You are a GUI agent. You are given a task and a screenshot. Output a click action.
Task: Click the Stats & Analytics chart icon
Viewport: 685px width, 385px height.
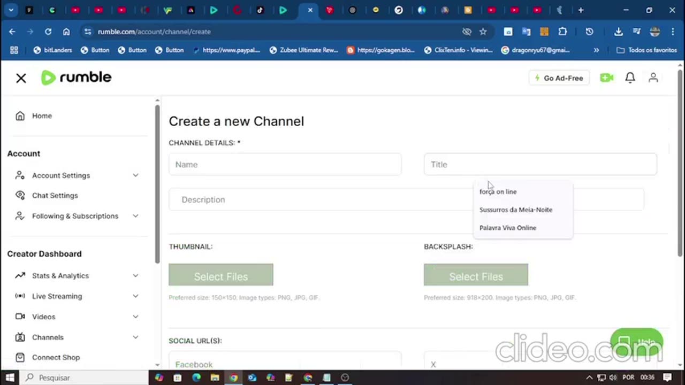click(x=20, y=276)
